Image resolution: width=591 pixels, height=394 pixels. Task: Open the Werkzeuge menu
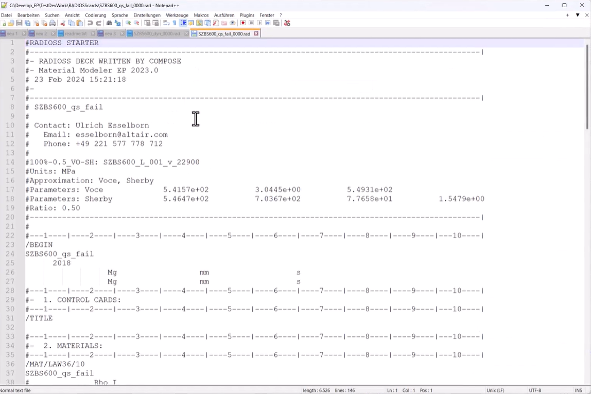177,15
